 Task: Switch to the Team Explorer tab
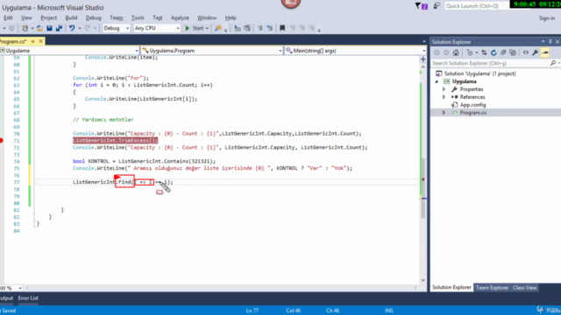pyautogui.click(x=492, y=288)
